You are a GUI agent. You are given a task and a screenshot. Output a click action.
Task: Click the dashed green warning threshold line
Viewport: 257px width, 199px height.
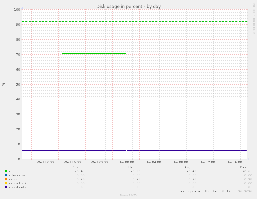[134, 21]
